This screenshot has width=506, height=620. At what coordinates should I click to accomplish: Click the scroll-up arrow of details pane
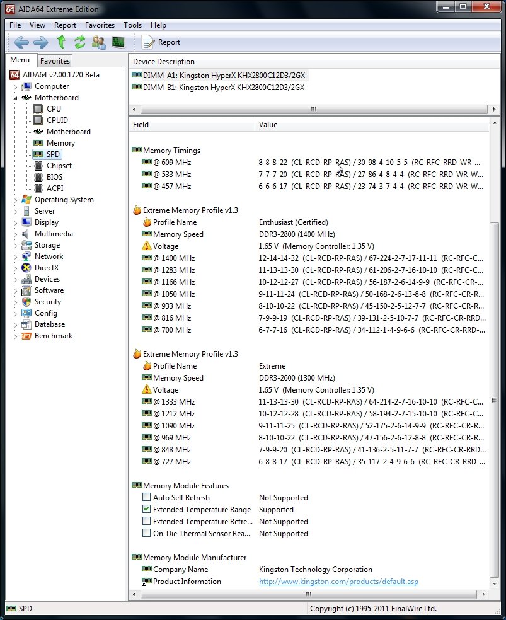494,123
